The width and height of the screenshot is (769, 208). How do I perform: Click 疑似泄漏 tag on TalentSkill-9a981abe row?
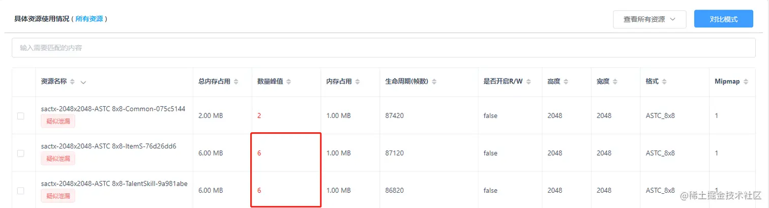(x=58, y=196)
